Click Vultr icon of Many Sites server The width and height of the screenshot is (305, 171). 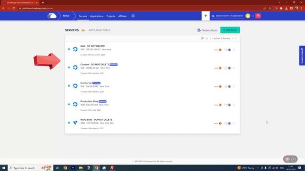[75, 123]
